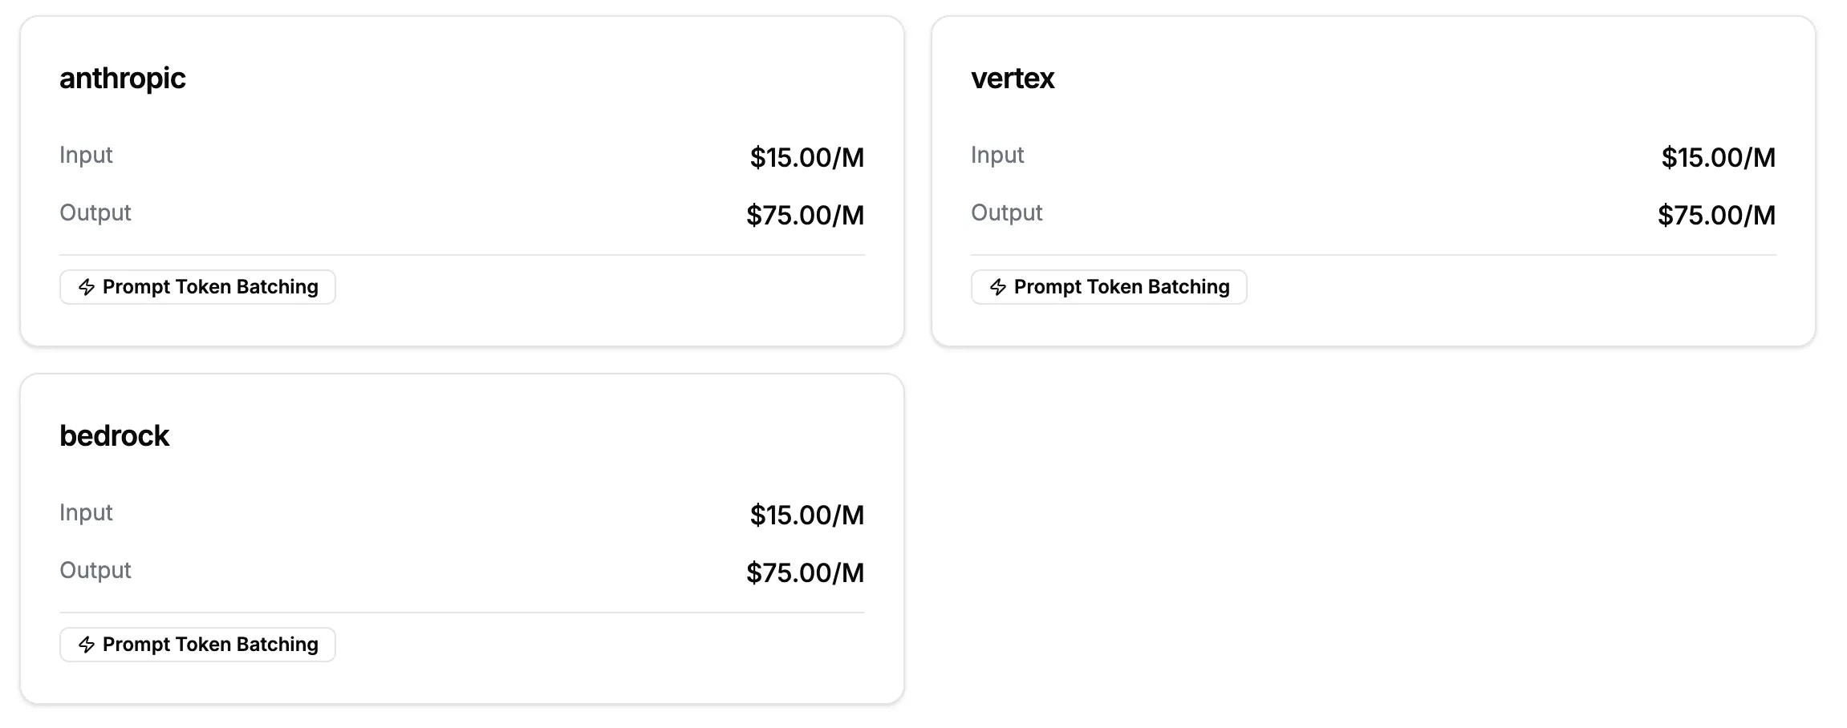Select the $75.00/M output price on vertex card
Image resolution: width=1847 pixels, height=728 pixels.
coord(1715,216)
